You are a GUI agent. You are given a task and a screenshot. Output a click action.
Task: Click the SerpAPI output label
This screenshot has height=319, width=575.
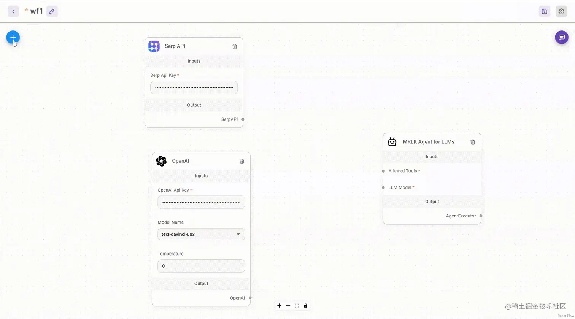[229, 119]
